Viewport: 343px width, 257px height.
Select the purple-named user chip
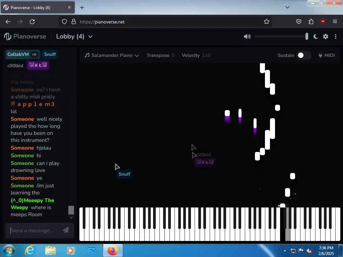click(x=38, y=65)
